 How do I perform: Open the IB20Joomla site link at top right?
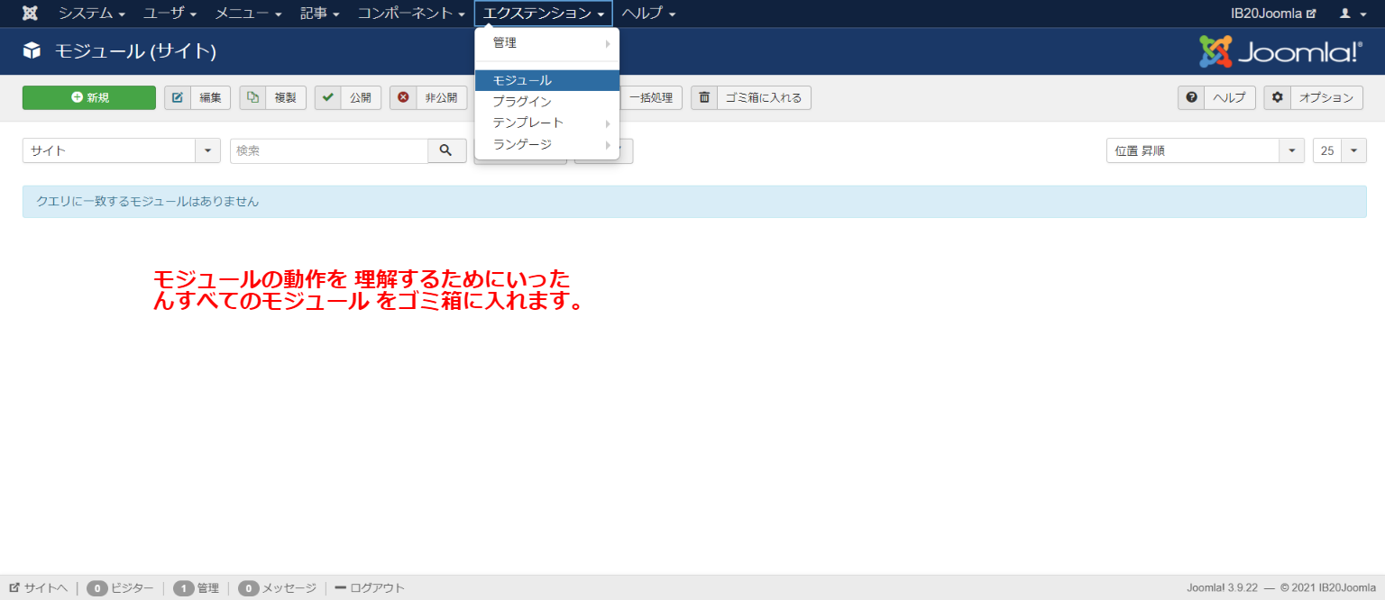click(1272, 14)
